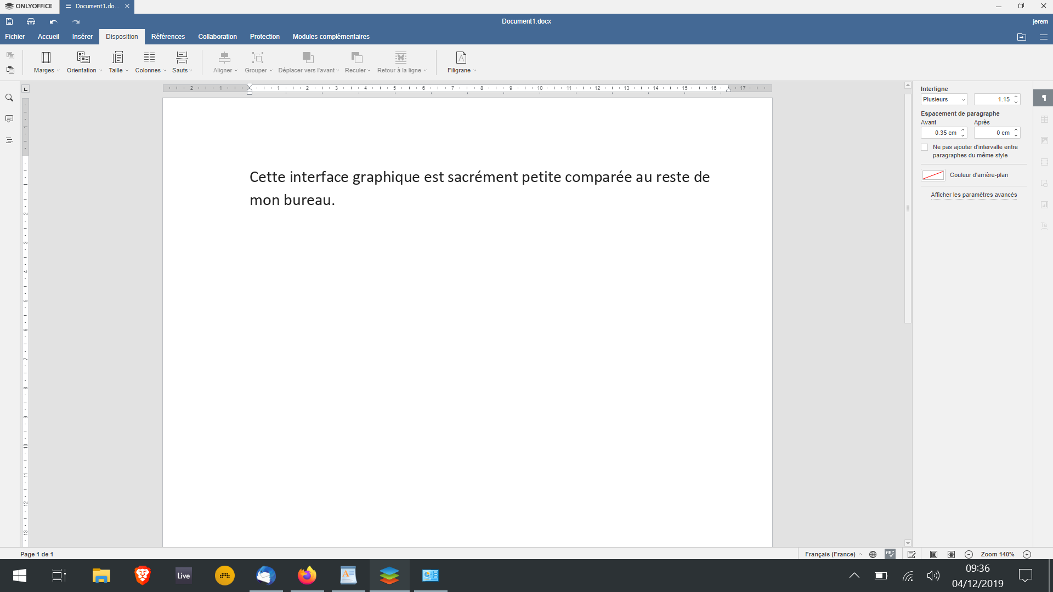
Task: Switch to the Références tab
Action: (168, 37)
